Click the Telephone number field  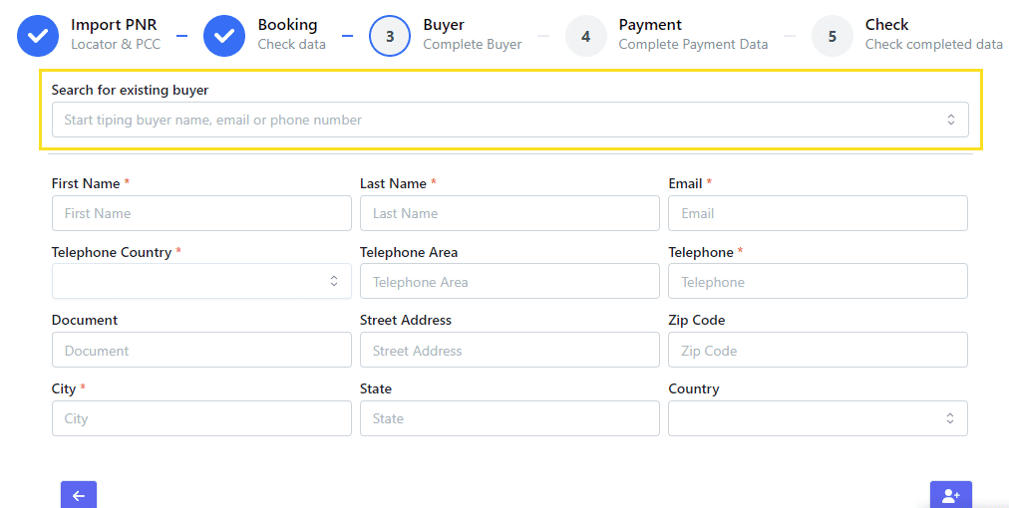point(818,282)
